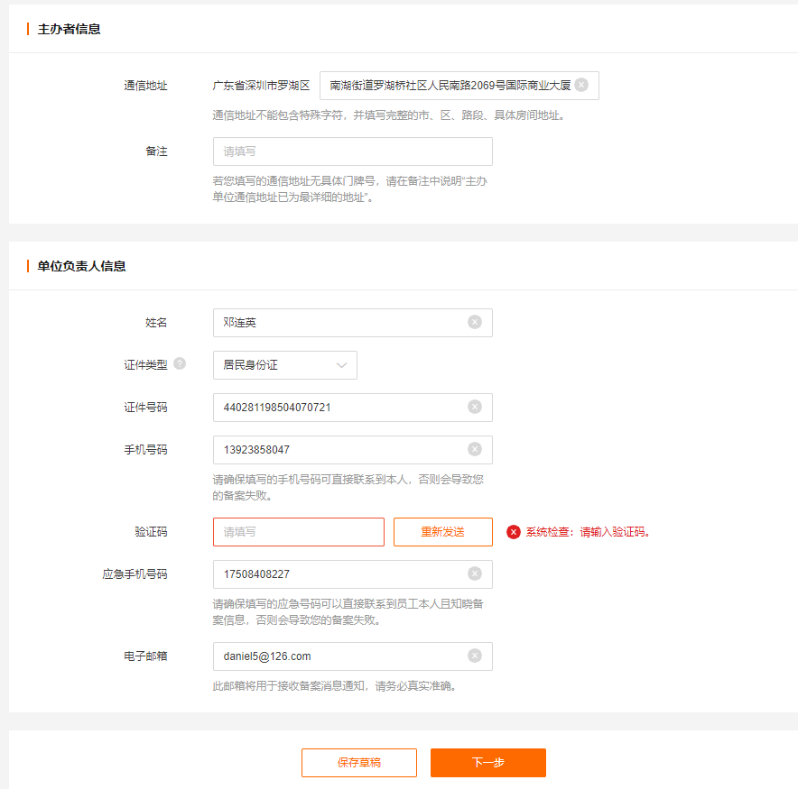Clear the 电子邮箱 field contents
This screenshot has height=789, width=798.
(475, 656)
